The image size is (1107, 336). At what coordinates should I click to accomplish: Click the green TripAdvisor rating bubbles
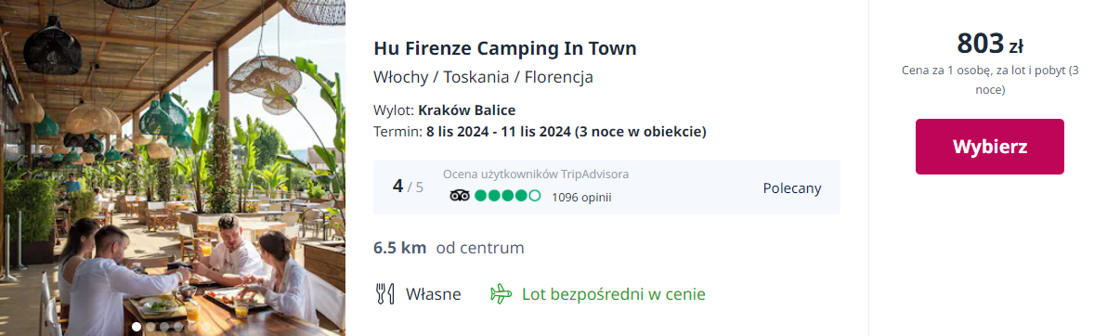tap(508, 196)
